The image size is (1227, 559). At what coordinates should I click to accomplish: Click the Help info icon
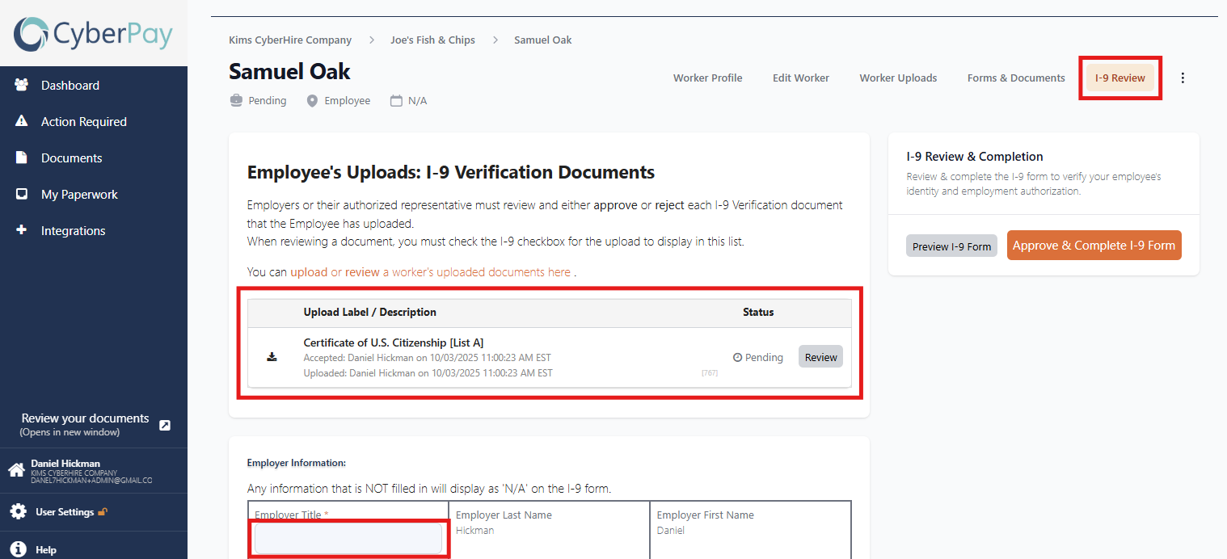tap(18, 549)
